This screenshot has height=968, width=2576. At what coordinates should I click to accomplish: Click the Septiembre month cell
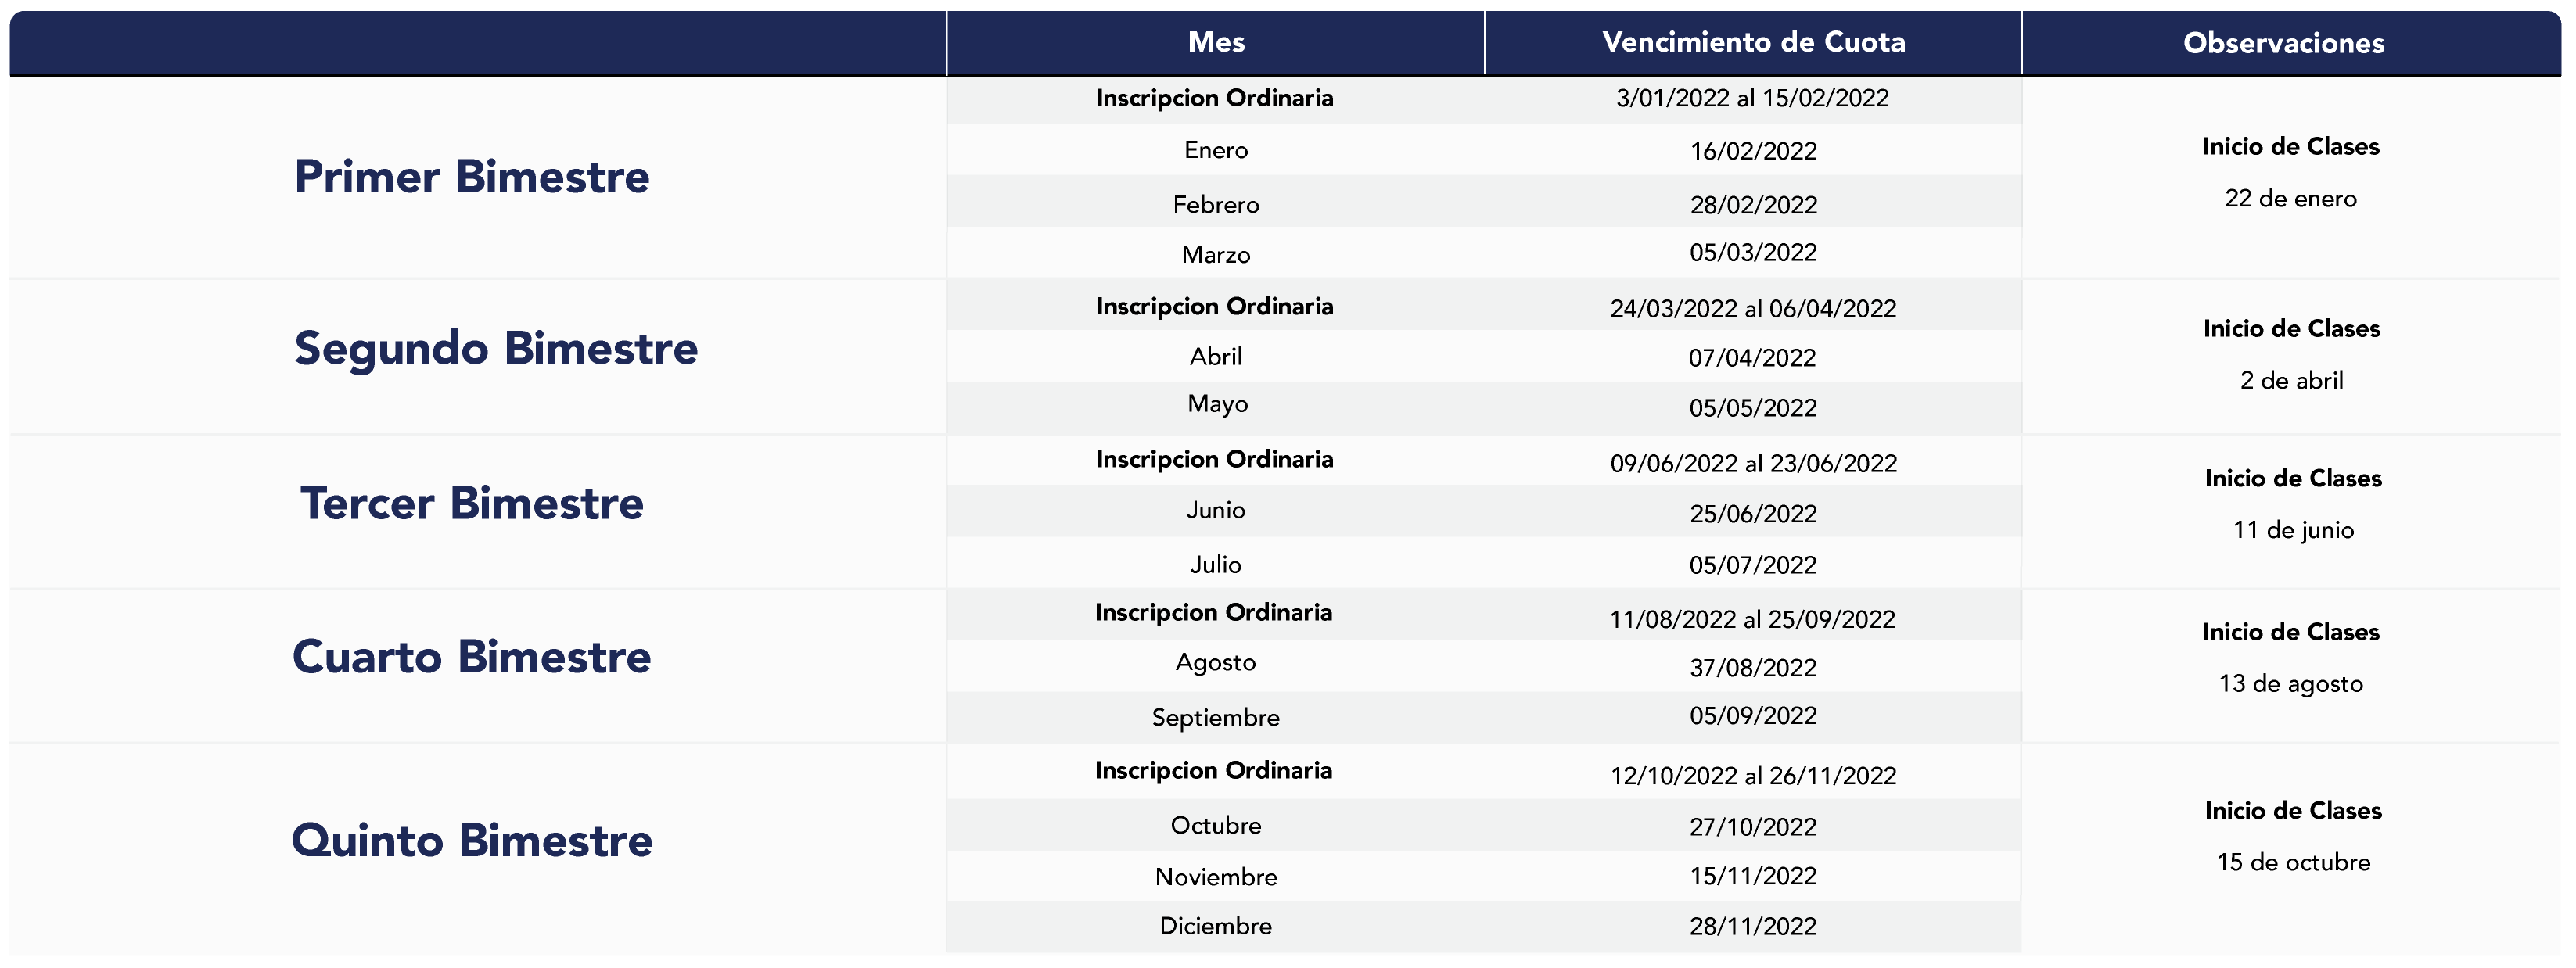click(1216, 718)
